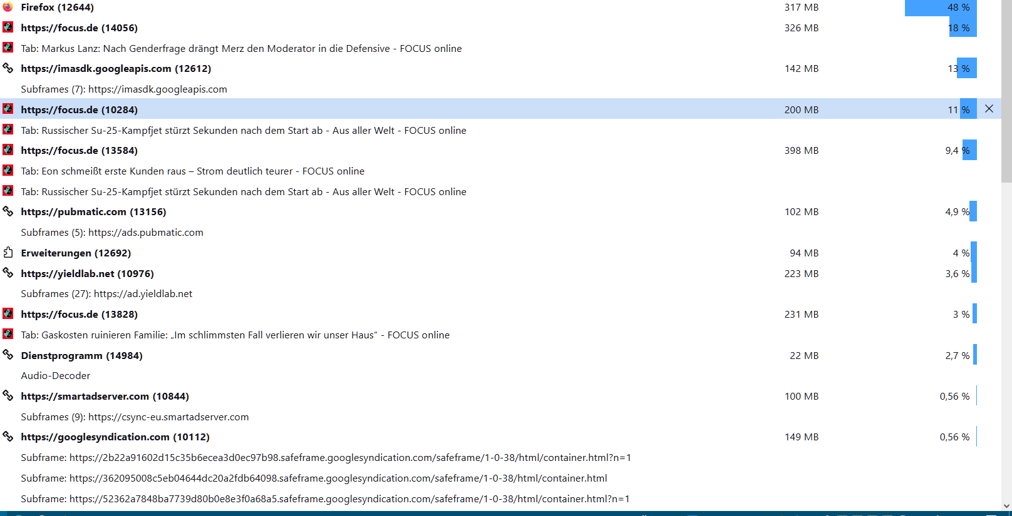
Task: Click the 398 MB memory value of focus.de (13584)
Action: 802,151
